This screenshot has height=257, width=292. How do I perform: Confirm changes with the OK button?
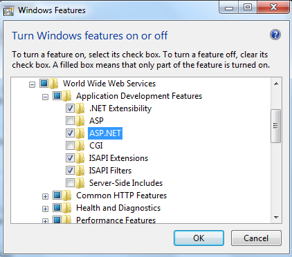pos(199,238)
